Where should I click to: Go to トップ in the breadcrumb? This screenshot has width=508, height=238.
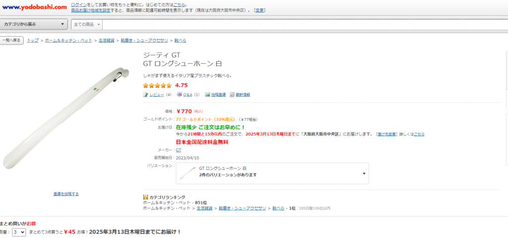(33, 41)
